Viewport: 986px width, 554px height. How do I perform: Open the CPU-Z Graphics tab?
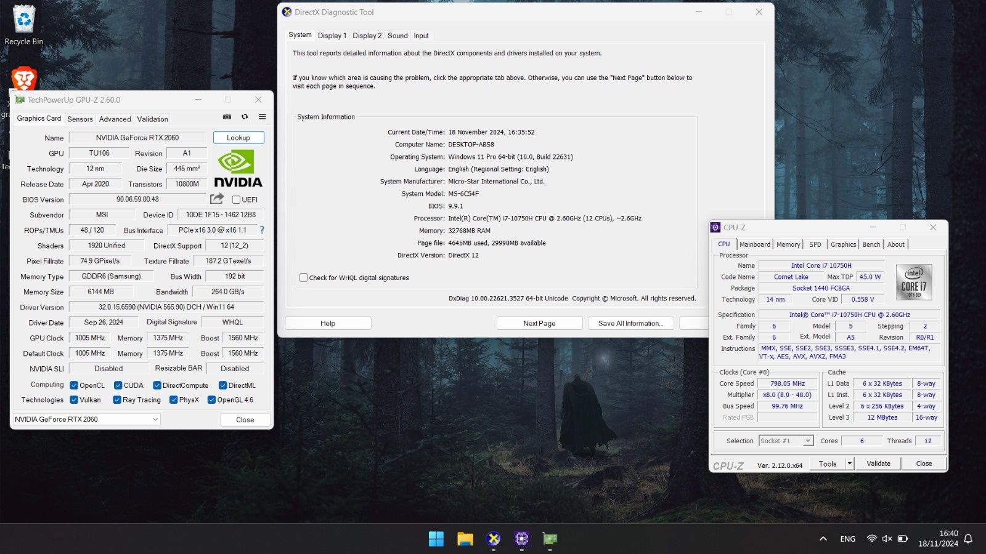(x=844, y=244)
